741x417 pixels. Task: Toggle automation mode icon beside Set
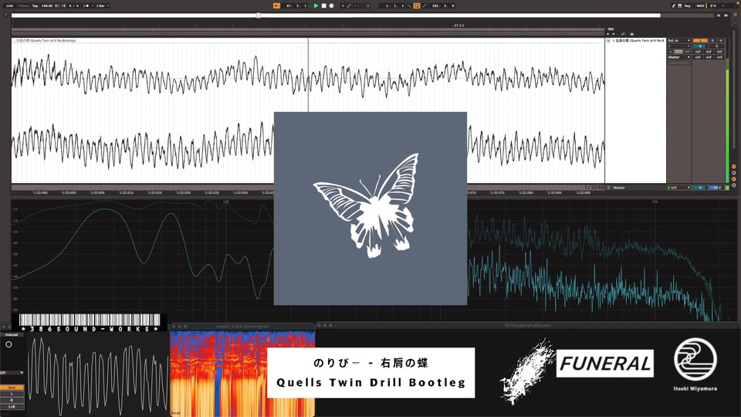click(623, 34)
